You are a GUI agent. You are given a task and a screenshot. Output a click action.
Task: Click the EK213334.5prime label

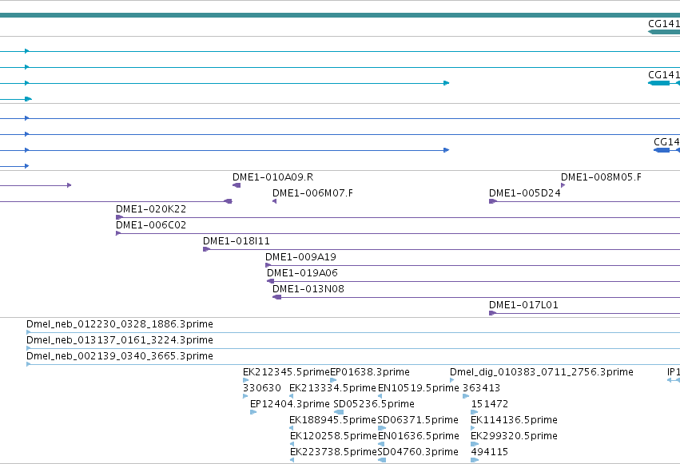coord(332,389)
